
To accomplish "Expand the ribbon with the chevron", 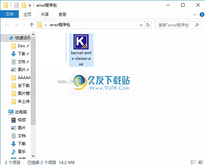I will pyautogui.click(x=195, y=15).
